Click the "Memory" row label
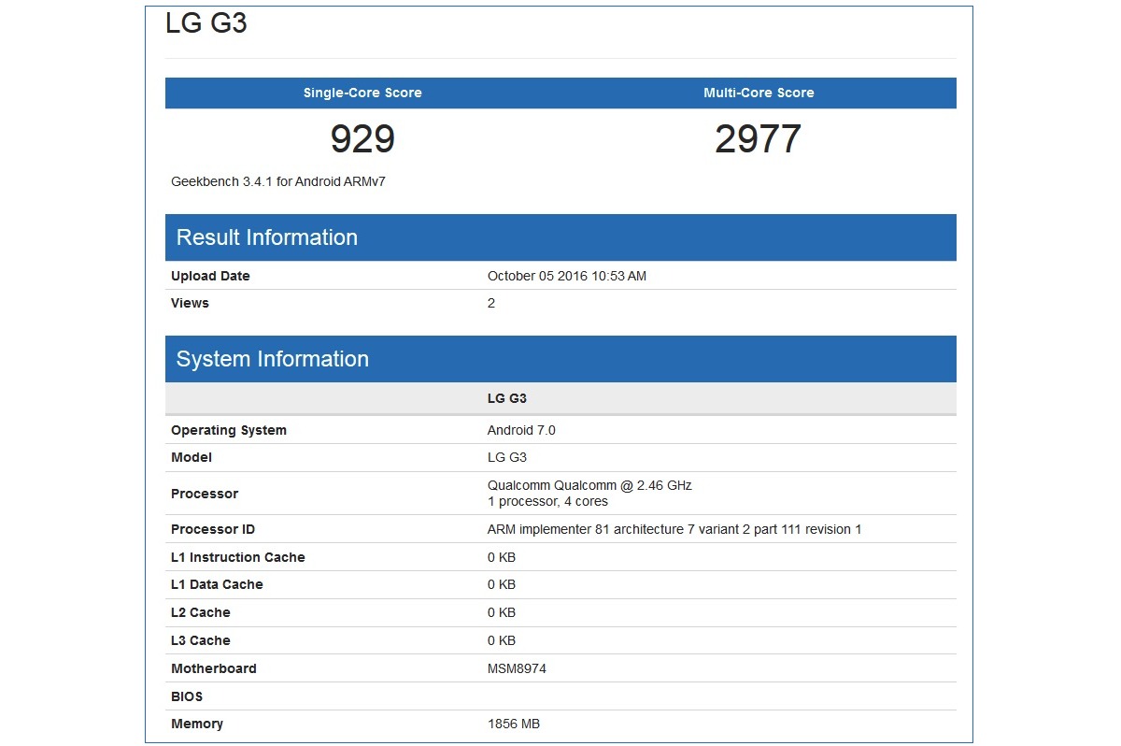 197,724
